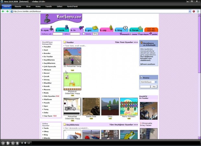
Task: Click the Şifremi unuttum link
Action: 148,64
